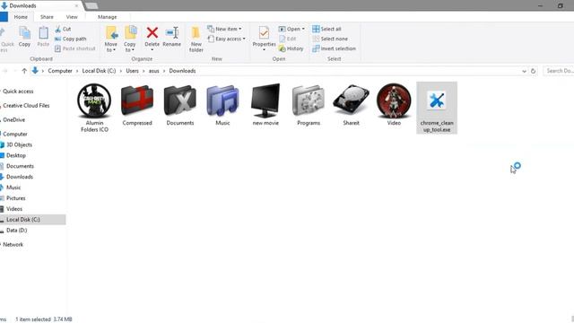Click the Downloads window title tab
The height and width of the screenshot is (323, 574).
point(40,5)
